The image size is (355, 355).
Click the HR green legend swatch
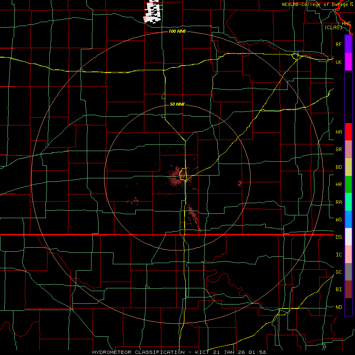pos(348,184)
